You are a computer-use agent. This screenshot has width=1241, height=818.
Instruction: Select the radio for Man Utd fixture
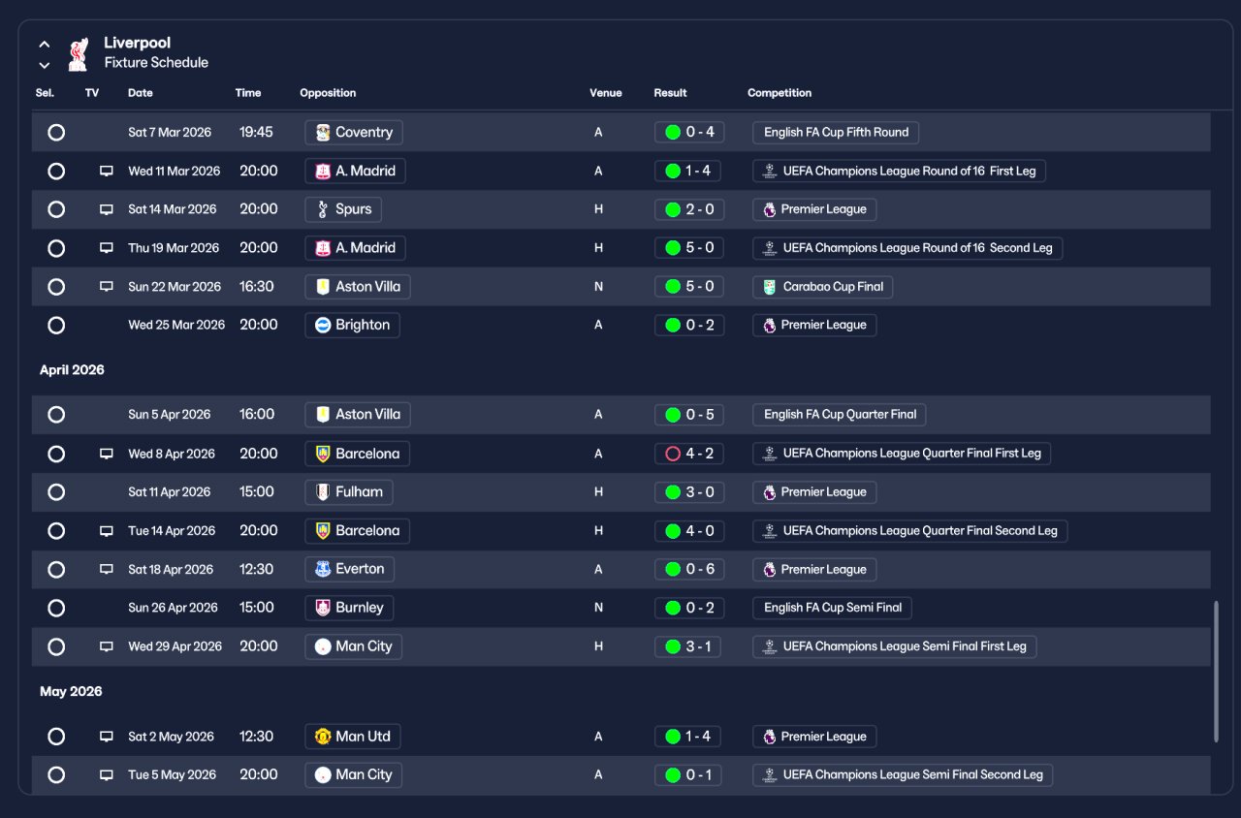(x=56, y=737)
